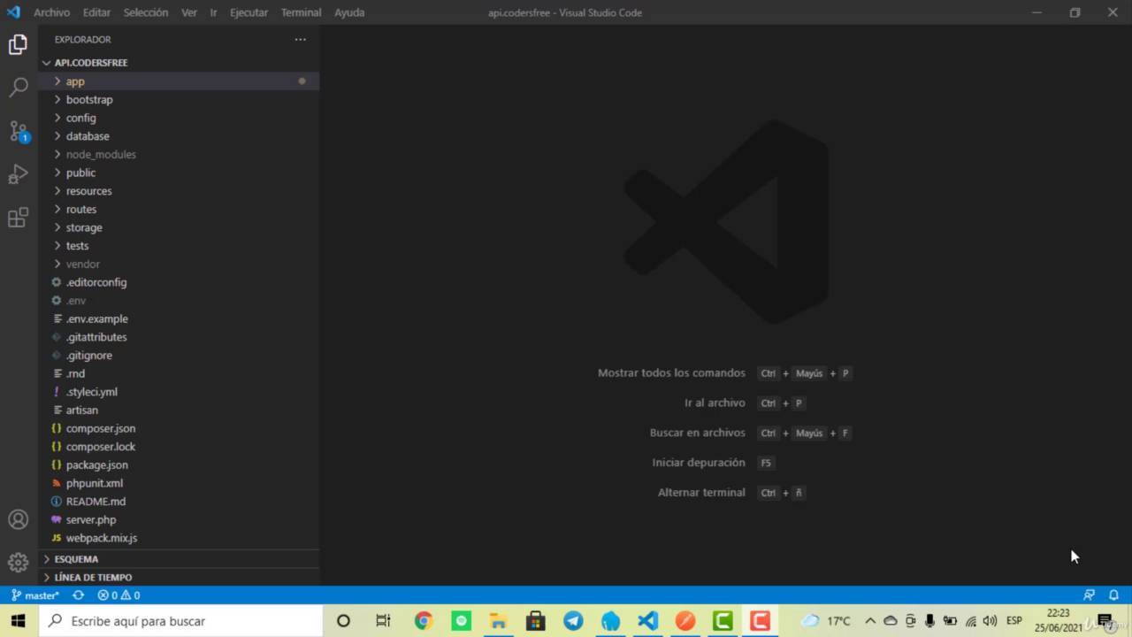Open the Run and Debug view
The width and height of the screenshot is (1132, 637).
pyautogui.click(x=19, y=174)
